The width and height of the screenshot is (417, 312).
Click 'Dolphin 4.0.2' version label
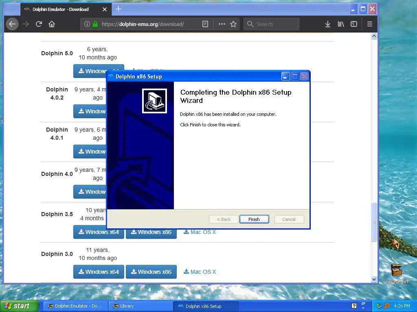point(57,93)
